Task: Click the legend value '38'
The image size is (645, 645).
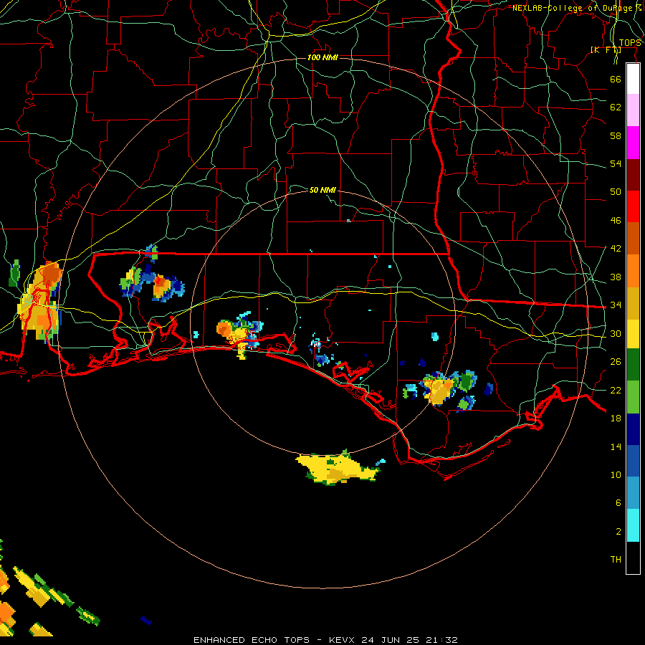Action: tap(616, 277)
